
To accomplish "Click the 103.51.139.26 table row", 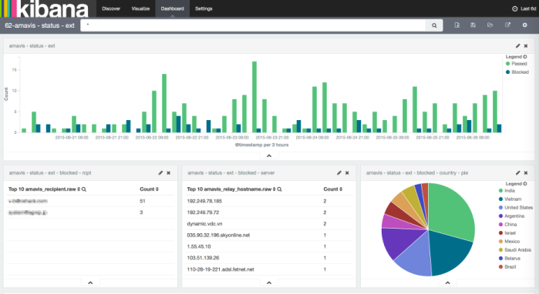I will tap(269, 258).
